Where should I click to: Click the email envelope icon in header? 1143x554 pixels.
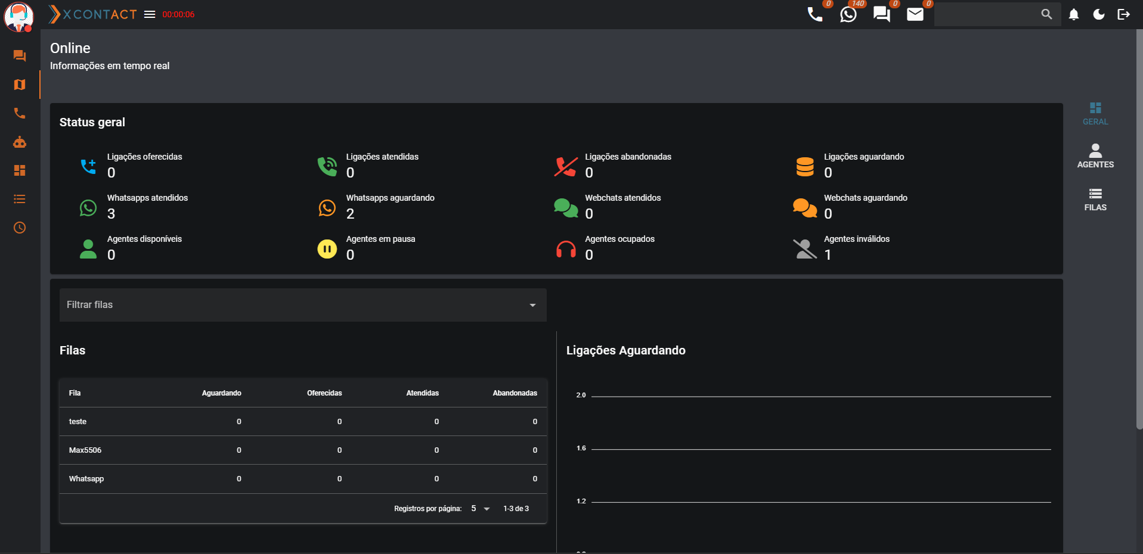915,14
